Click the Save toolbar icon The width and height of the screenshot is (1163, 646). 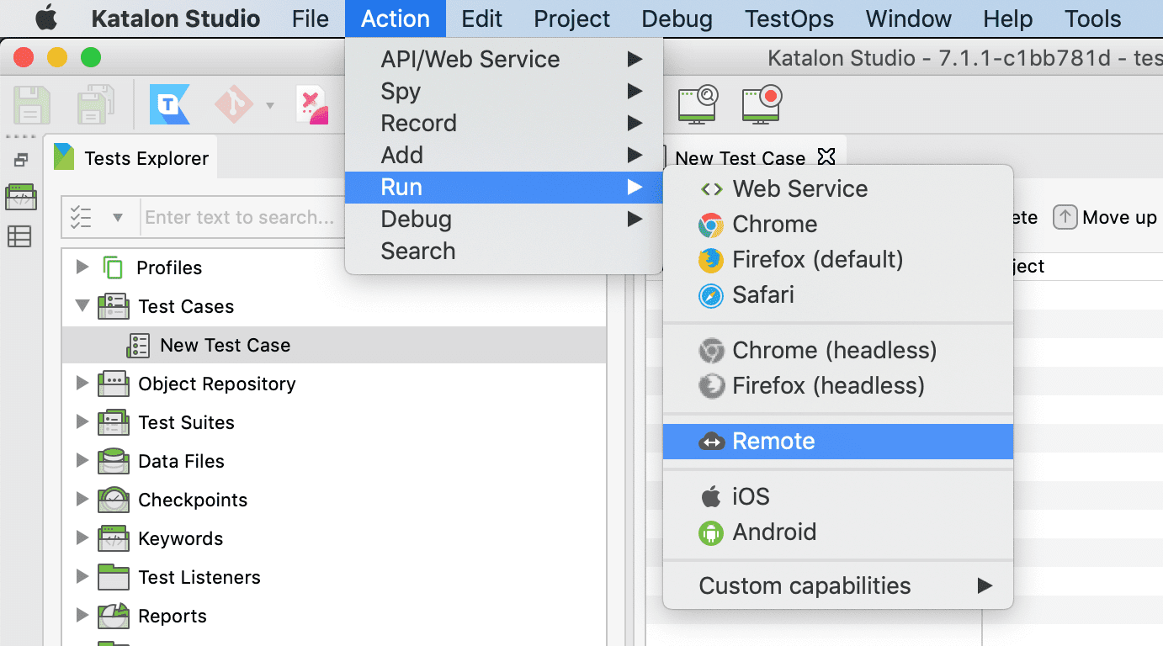point(31,103)
